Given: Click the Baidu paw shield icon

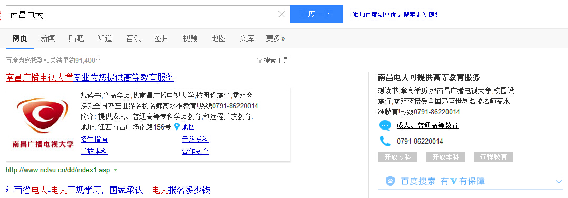Looking at the screenshot, I should (x=390, y=181).
